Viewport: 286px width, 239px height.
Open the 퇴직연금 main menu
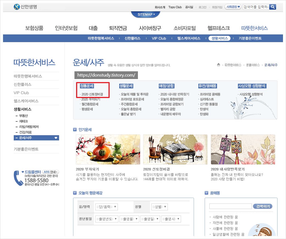pyautogui.click(x=118, y=28)
